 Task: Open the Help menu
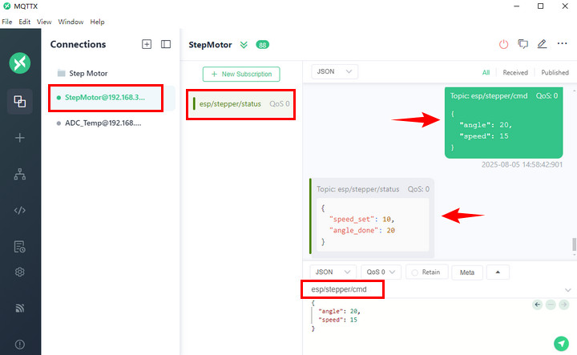97,22
